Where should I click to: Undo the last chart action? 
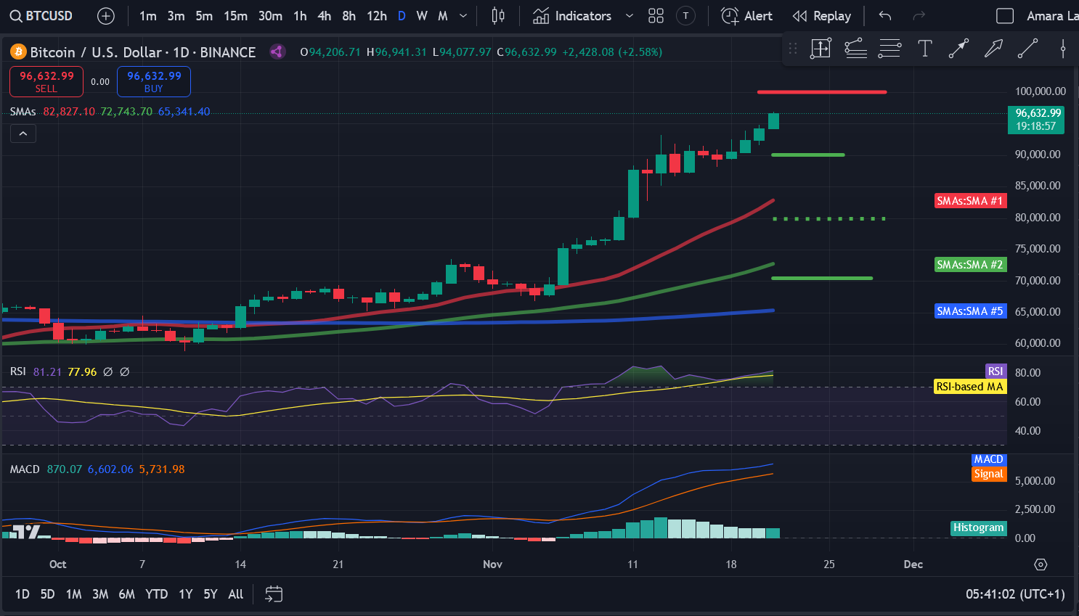[x=884, y=16]
